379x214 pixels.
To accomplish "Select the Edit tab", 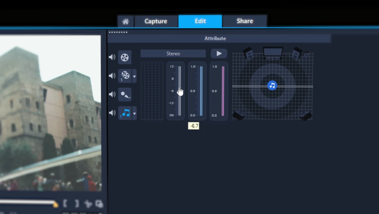I will pos(200,21).
